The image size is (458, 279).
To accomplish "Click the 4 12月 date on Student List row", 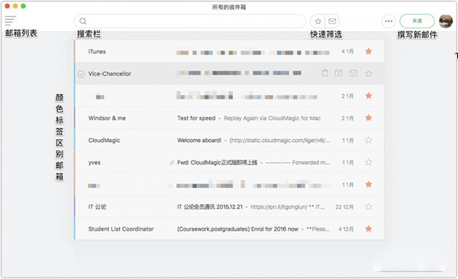I will (346, 229).
